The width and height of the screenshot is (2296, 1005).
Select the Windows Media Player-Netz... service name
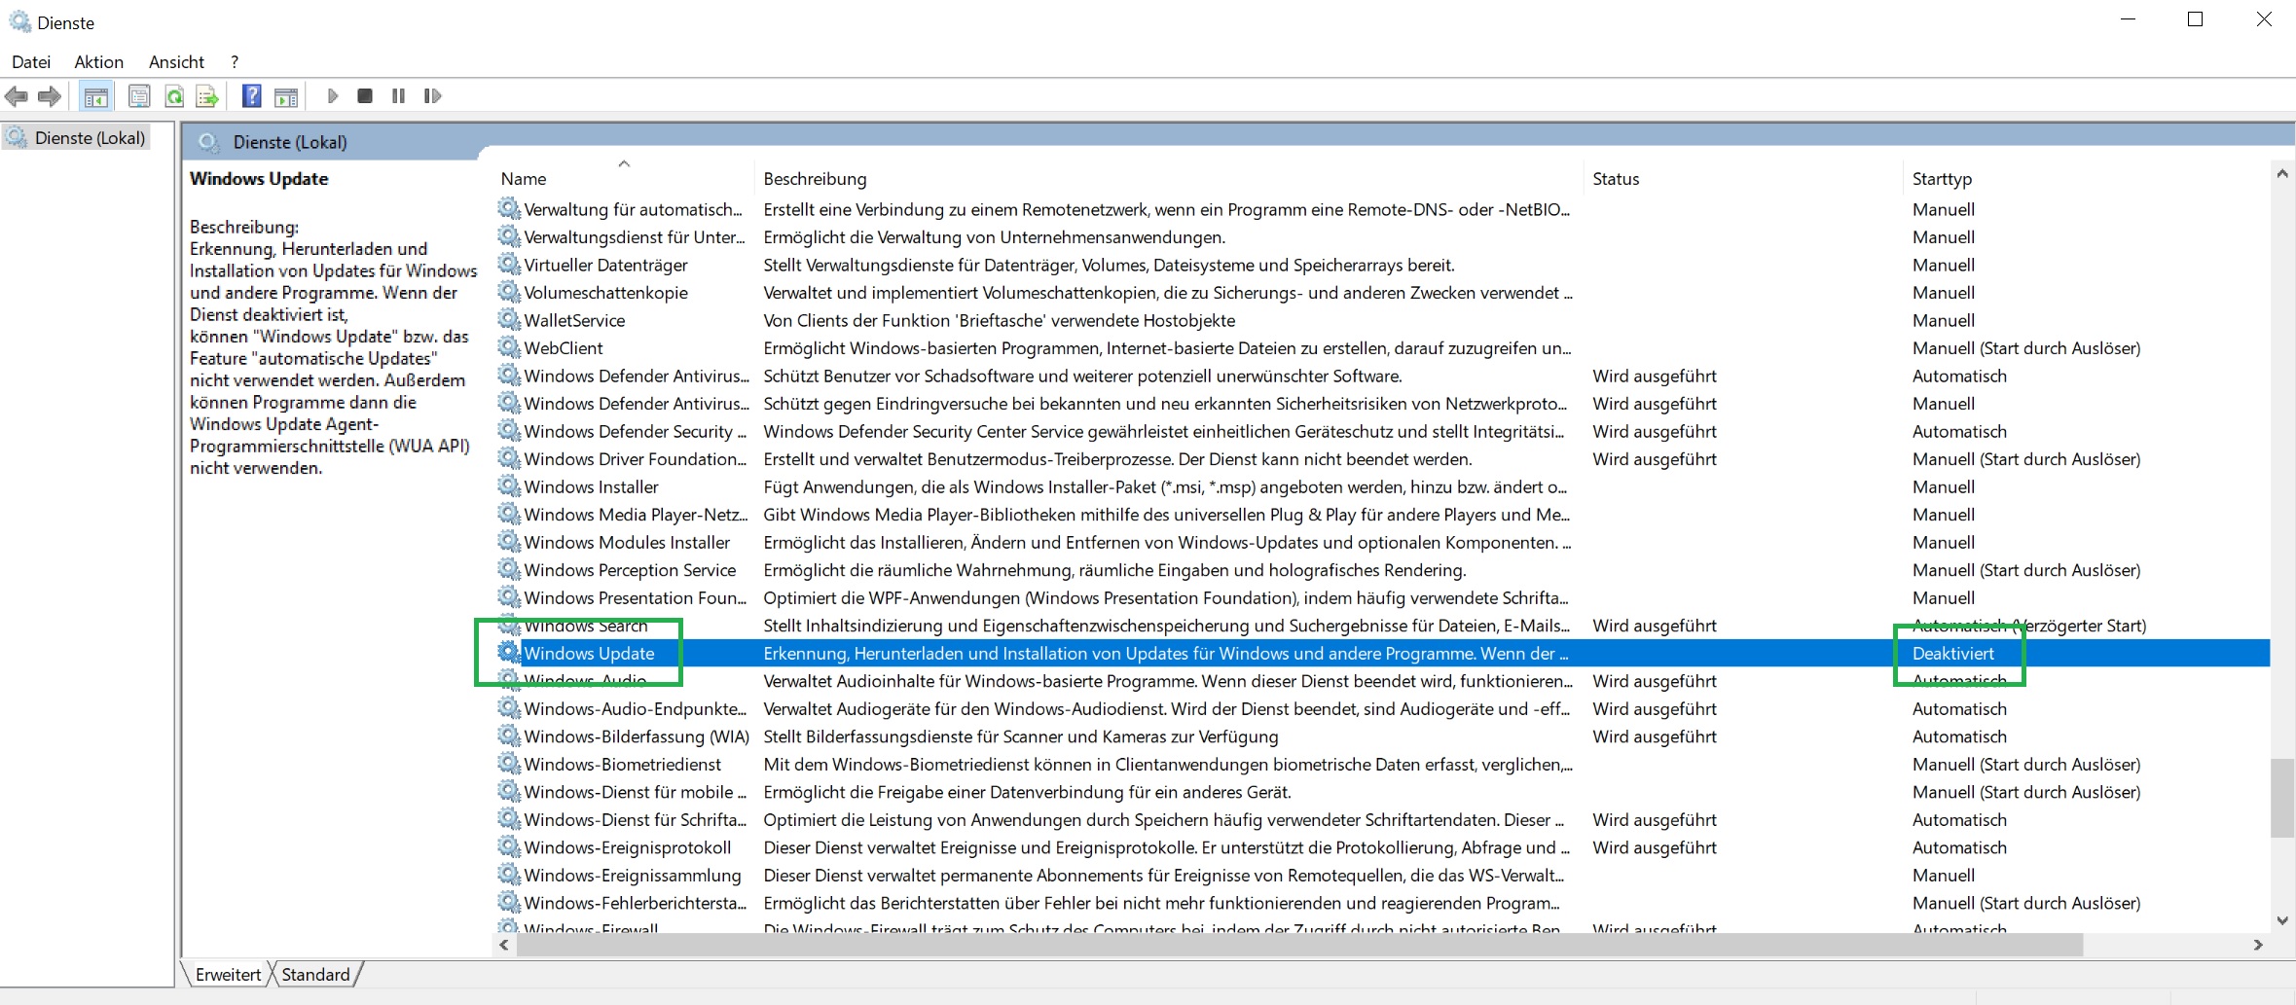tap(637, 514)
